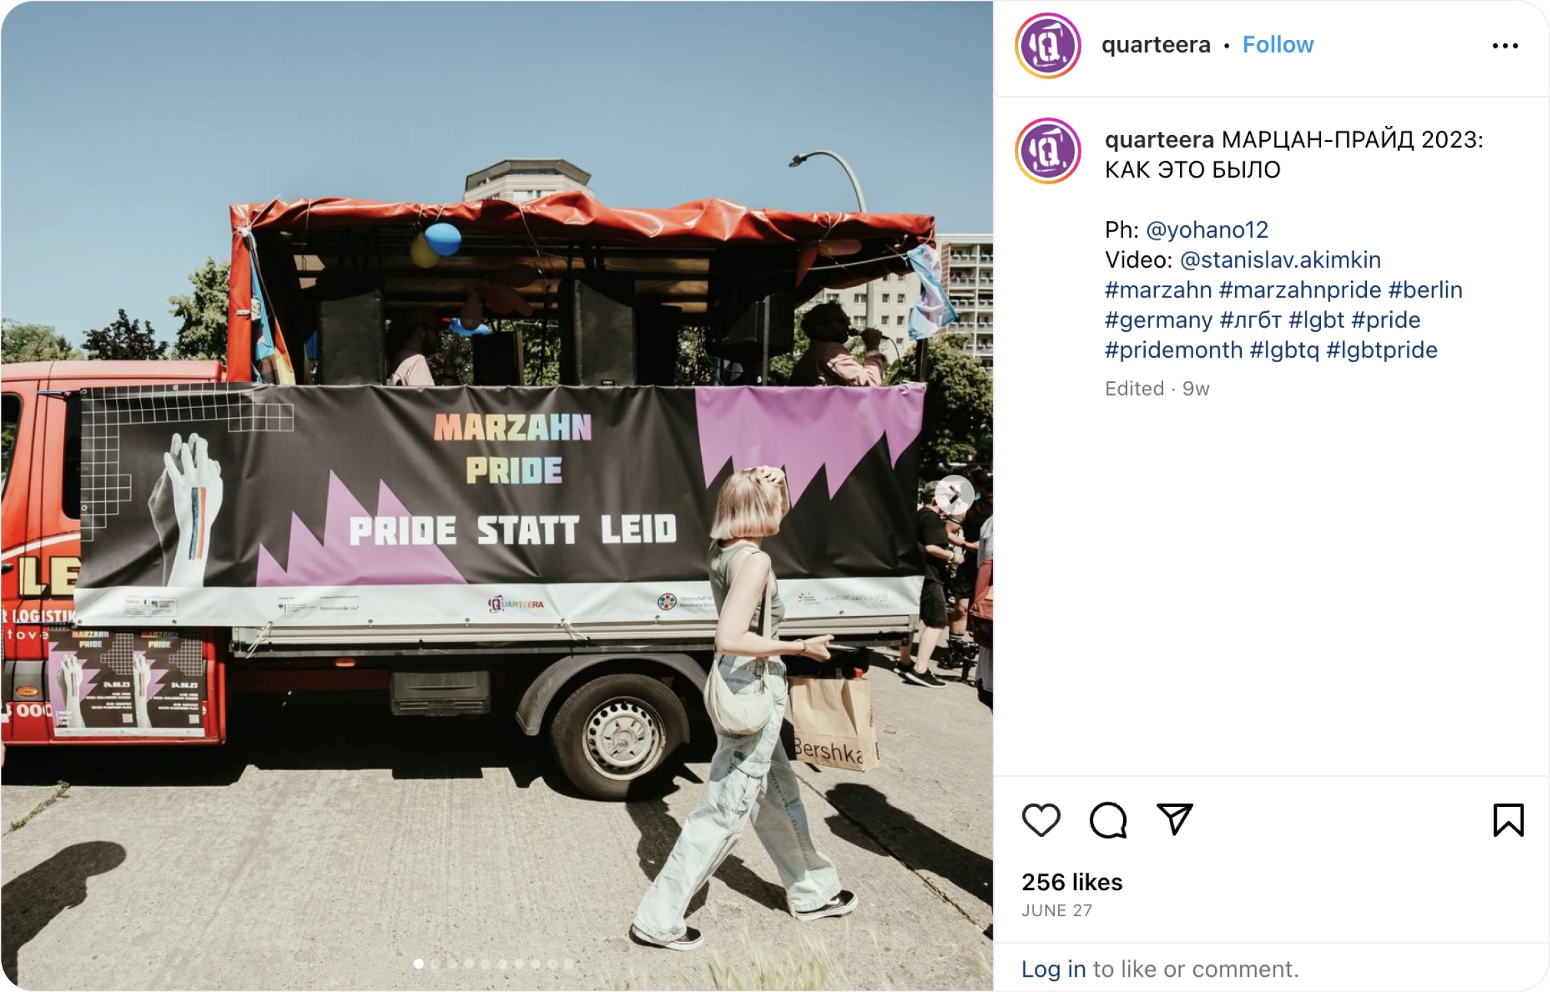View the 256 likes list
The width and height of the screenshot is (1550, 992).
point(1072,882)
